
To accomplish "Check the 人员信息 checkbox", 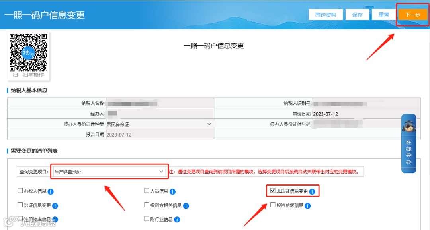I will pos(147,191).
